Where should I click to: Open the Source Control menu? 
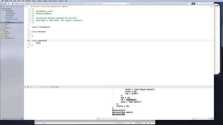pyautogui.click(x=53, y=1)
